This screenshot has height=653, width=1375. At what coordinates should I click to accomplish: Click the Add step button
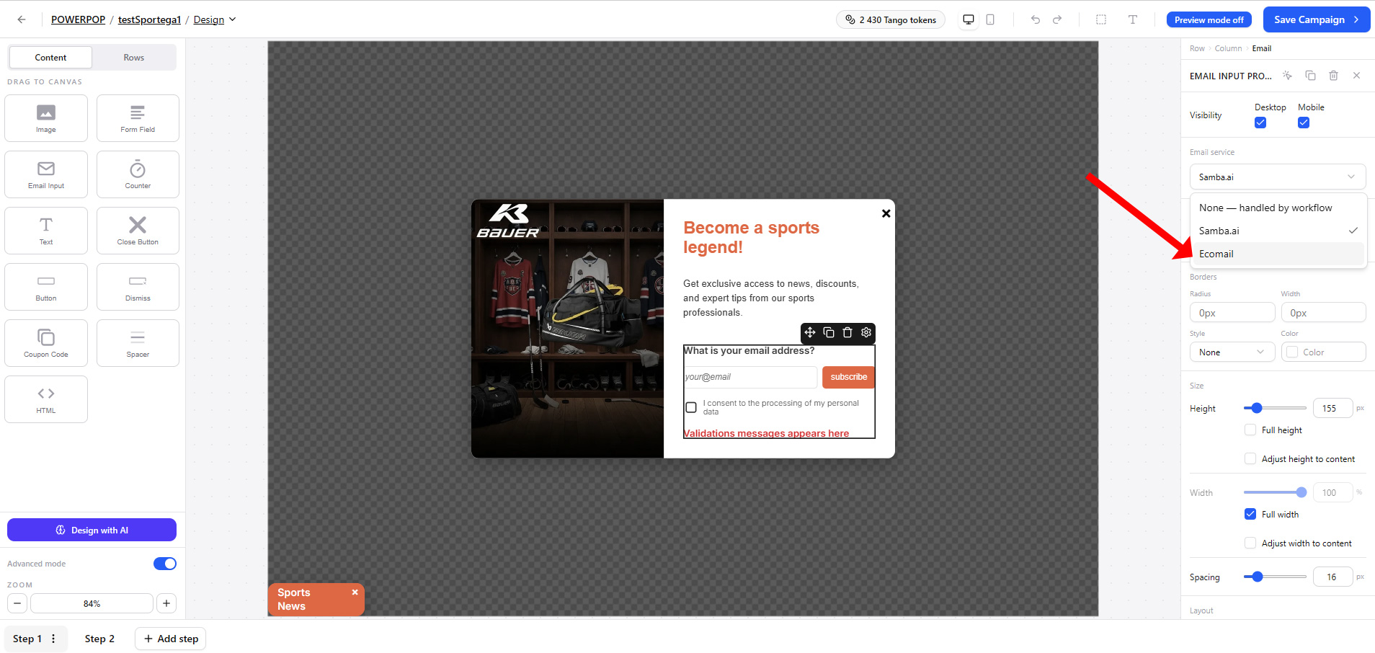171,639
